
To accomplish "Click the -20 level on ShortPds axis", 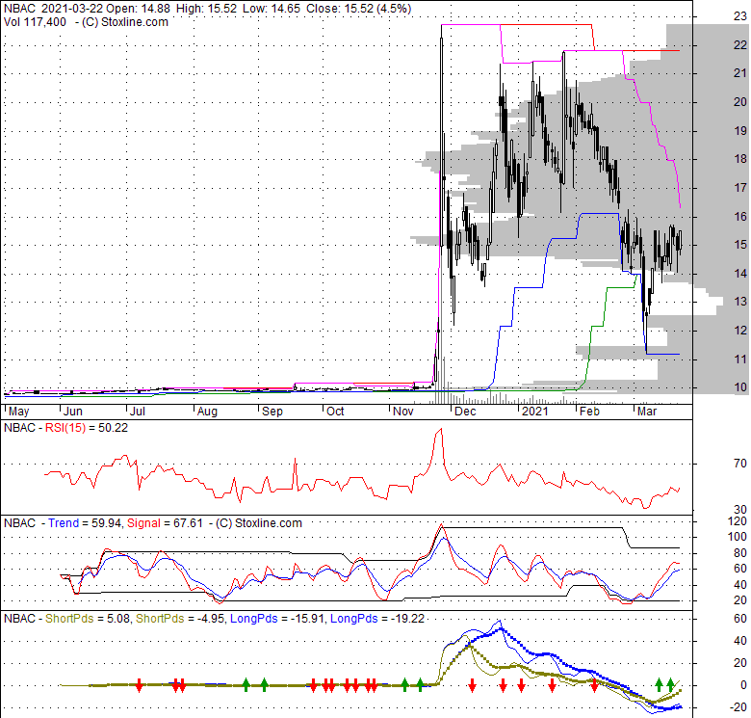I will 738,707.
